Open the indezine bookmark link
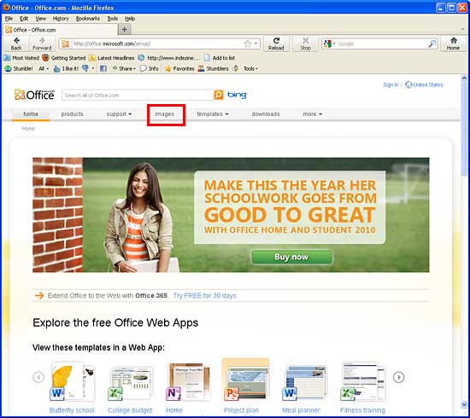Image resolution: width=470 pixels, height=418 pixels. [168, 58]
